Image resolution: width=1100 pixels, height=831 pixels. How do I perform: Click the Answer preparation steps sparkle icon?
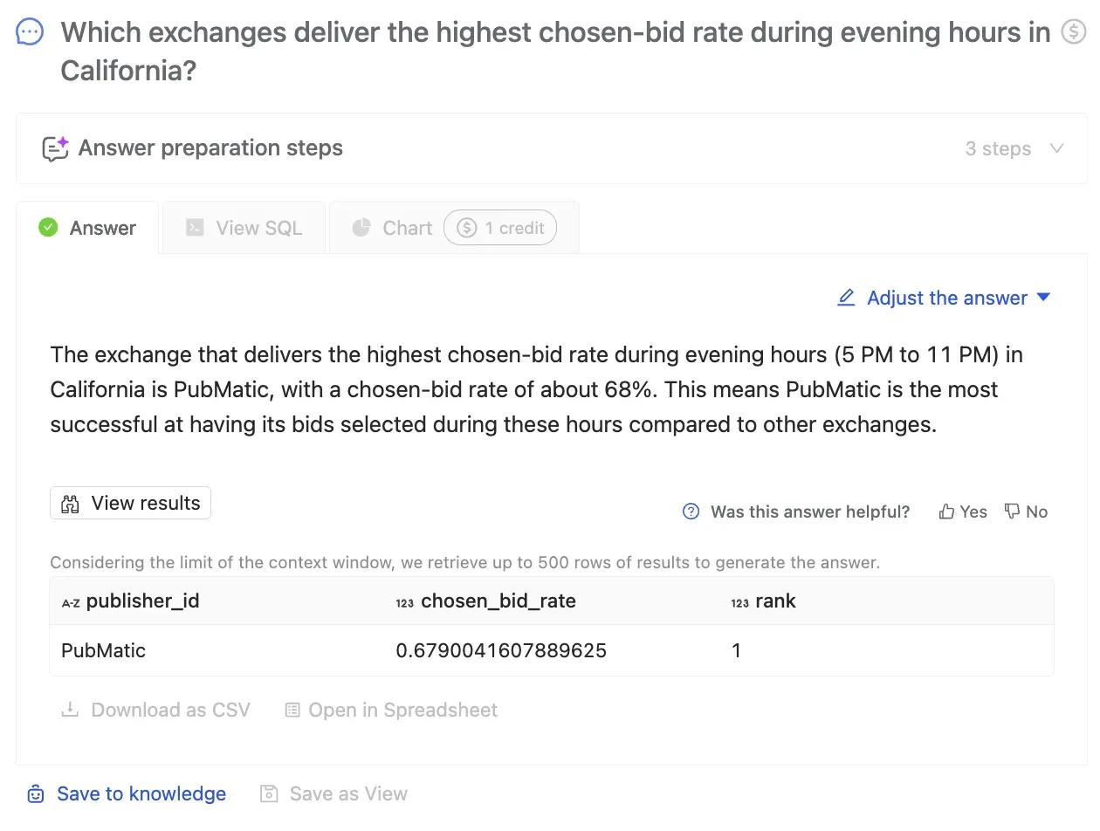55,148
